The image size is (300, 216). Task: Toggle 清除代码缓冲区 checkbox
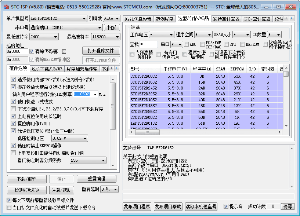(32, 51)
